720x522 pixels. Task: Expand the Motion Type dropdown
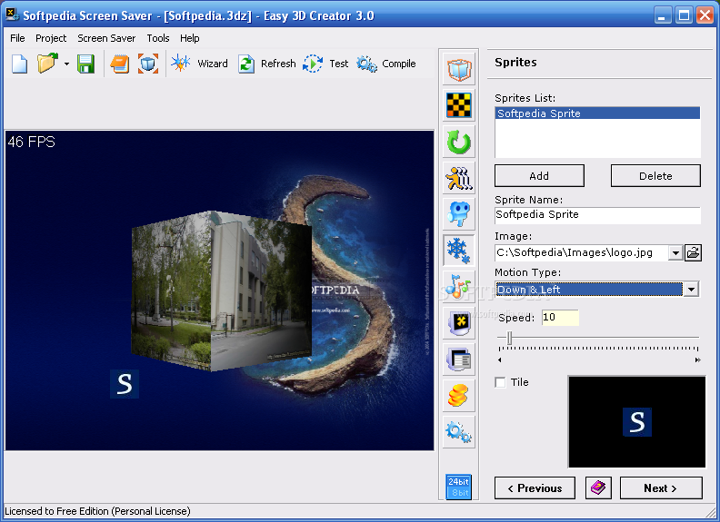(x=691, y=290)
